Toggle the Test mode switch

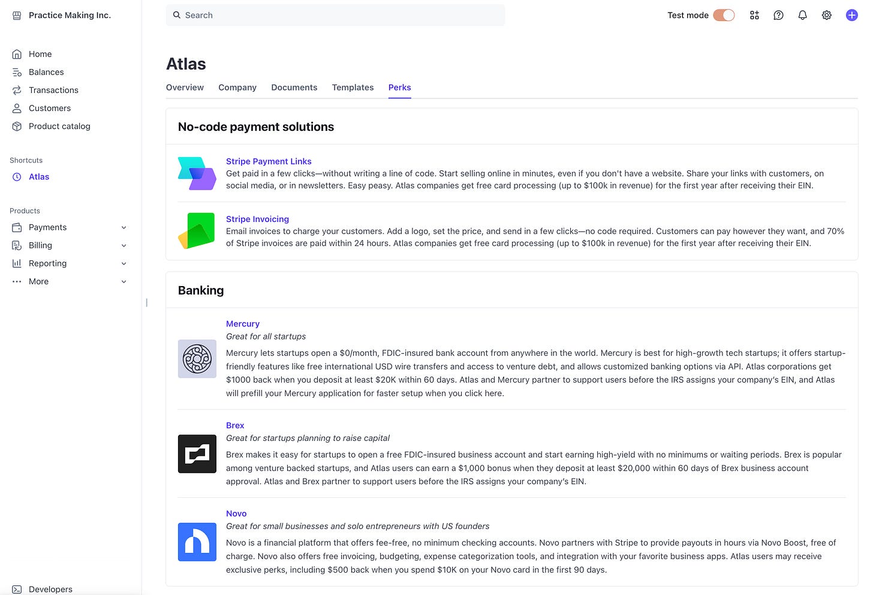pyautogui.click(x=724, y=16)
